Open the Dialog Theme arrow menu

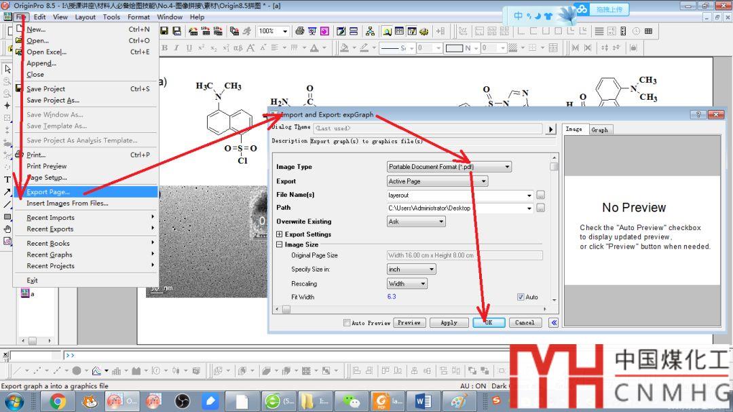point(551,128)
